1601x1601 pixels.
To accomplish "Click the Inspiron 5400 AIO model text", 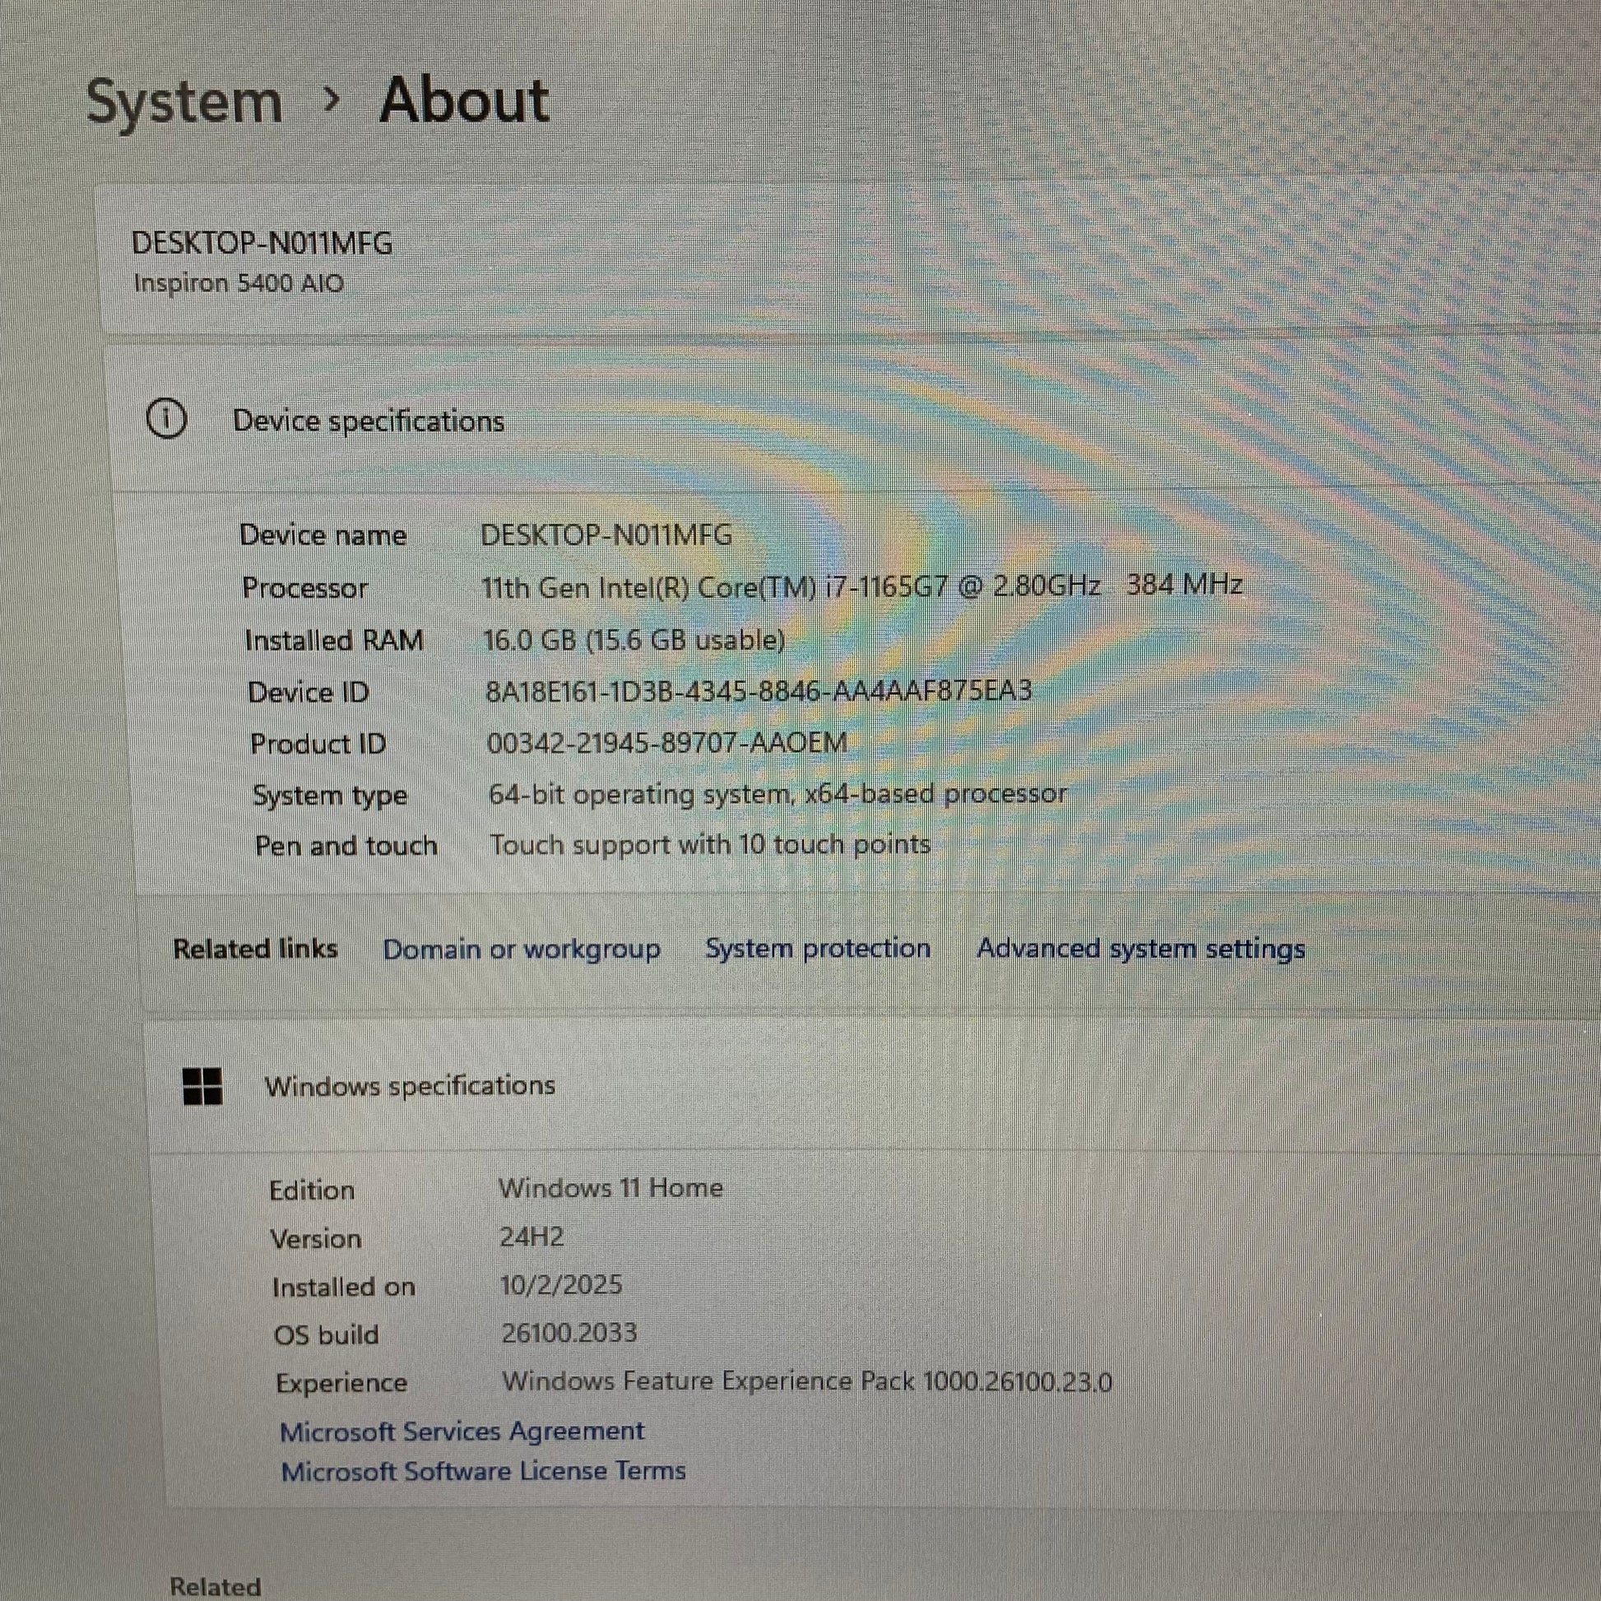I will tap(239, 283).
